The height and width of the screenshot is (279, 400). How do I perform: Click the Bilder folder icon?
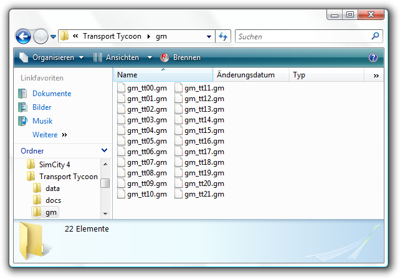(22, 107)
